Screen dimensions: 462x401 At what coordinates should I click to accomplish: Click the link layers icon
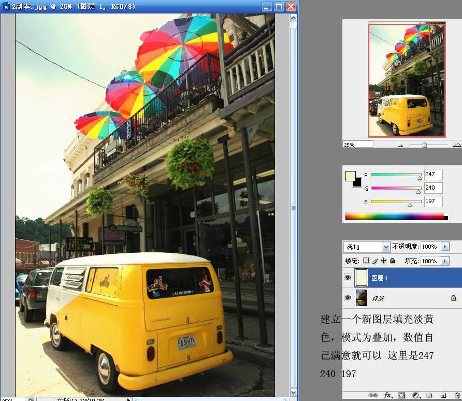pyautogui.click(x=373, y=395)
